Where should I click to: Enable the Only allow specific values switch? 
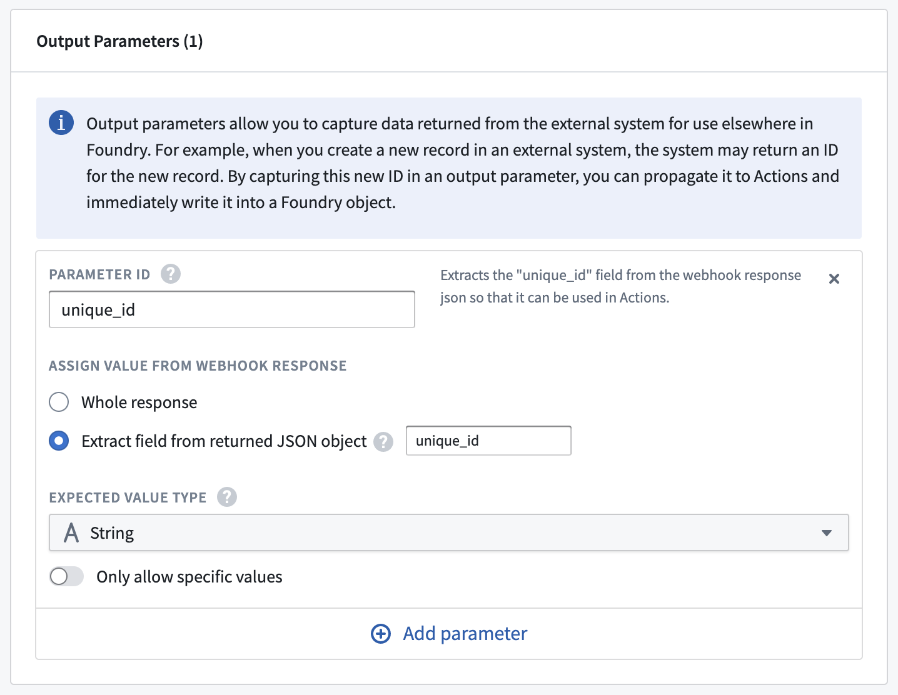[66, 576]
